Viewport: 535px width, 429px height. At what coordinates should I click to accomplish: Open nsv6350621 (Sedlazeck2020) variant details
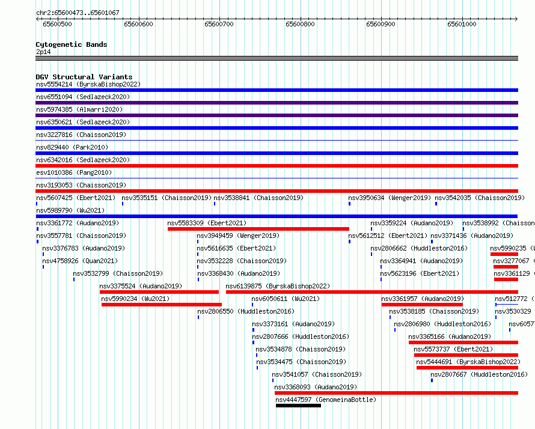coord(83,122)
